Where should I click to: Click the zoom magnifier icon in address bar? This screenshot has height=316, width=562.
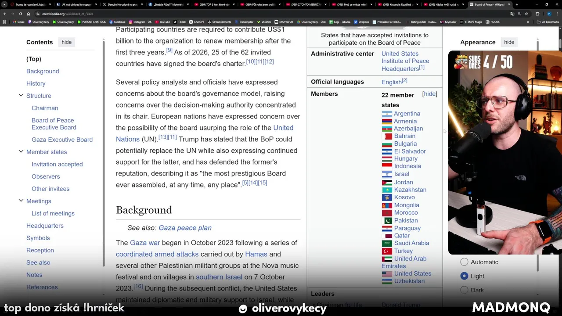click(519, 14)
